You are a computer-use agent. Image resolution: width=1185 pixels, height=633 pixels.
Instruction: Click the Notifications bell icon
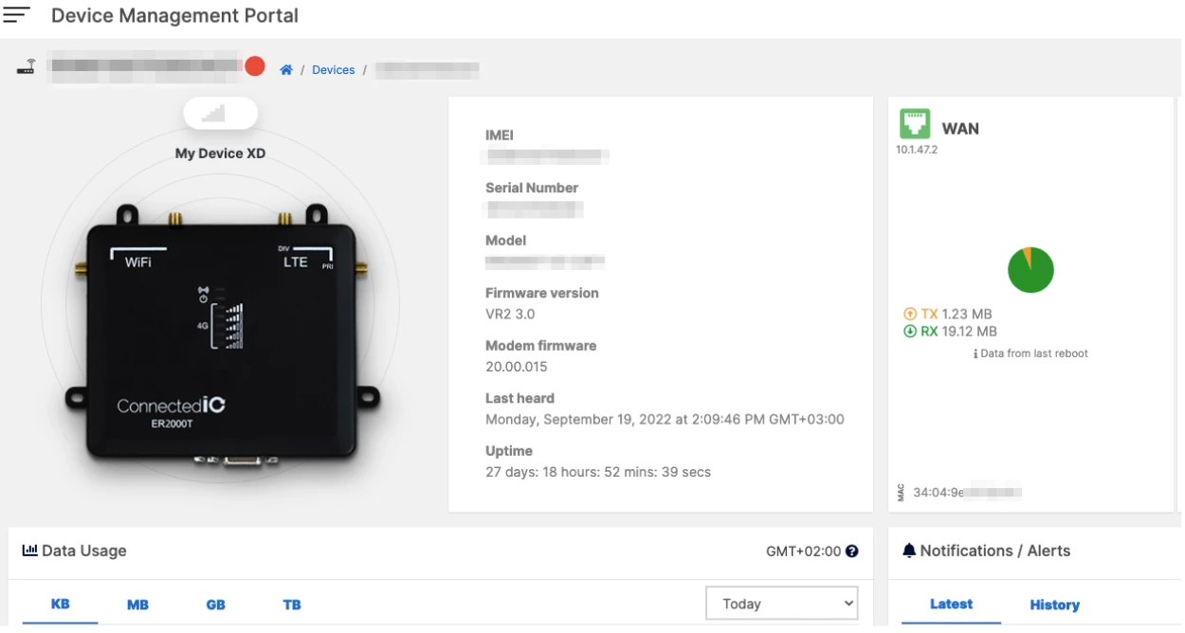click(x=909, y=551)
